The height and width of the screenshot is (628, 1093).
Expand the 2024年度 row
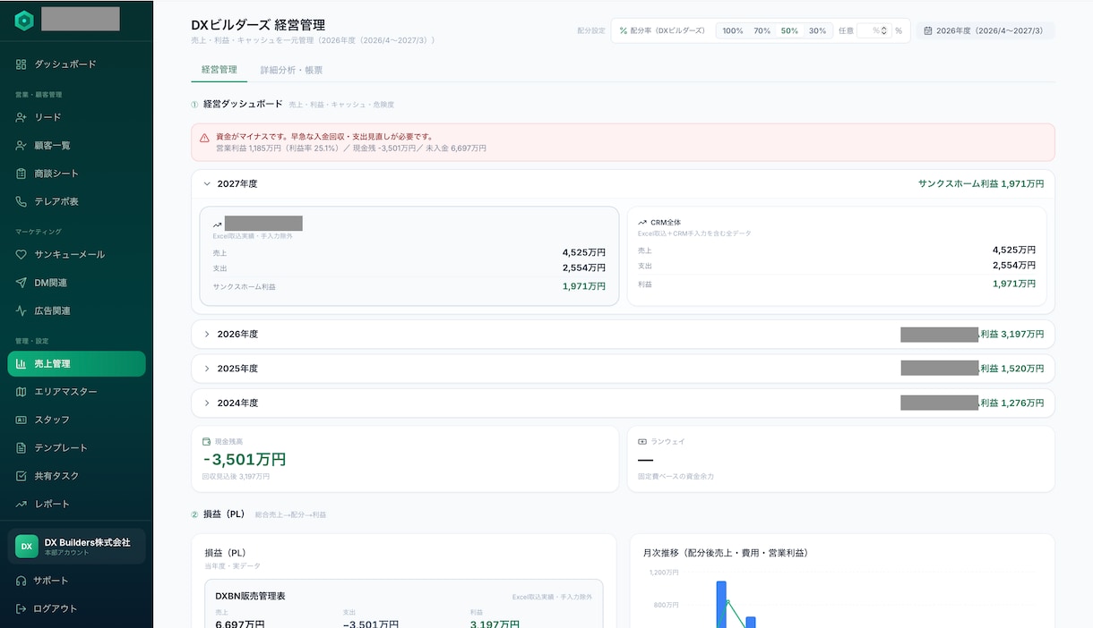pos(623,403)
